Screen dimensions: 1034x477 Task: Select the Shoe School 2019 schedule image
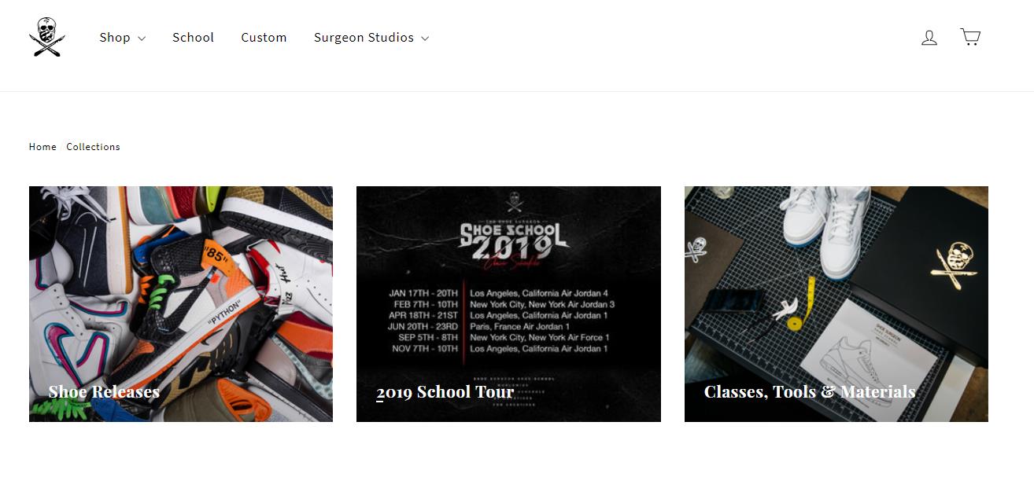[508, 304]
